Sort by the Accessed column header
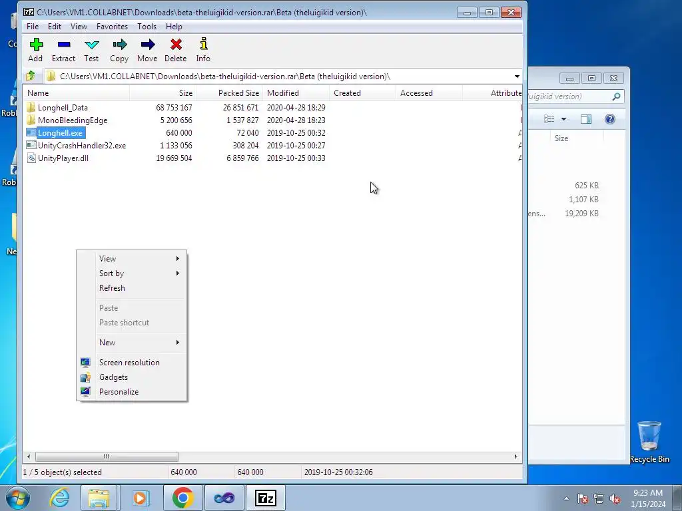The width and height of the screenshot is (682, 511). click(430, 93)
